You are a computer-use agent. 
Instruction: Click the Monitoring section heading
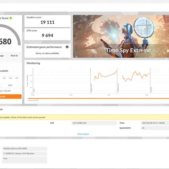pos(33,63)
